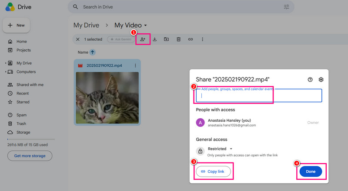Click the lock icon beside Restricted
The width and height of the screenshot is (348, 191).
(x=200, y=151)
